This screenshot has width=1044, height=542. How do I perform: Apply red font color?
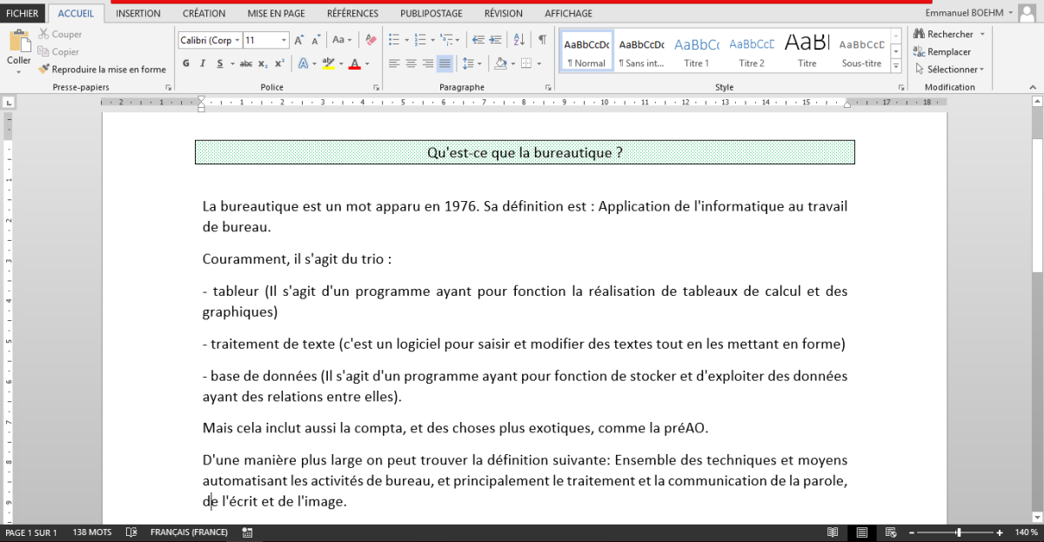click(354, 64)
